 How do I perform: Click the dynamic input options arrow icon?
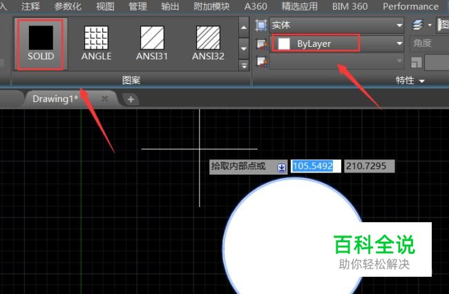click(281, 167)
